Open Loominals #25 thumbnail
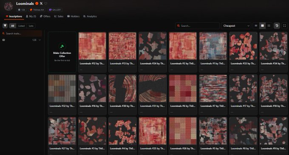The image size is (289, 155). [x=153, y=131]
